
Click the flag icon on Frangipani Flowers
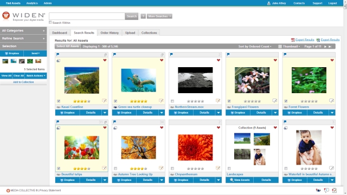[x=228, y=54]
